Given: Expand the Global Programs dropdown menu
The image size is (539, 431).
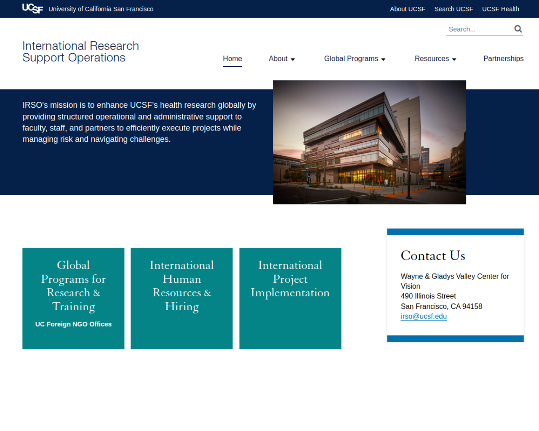Looking at the screenshot, I should (x=355, y=59).
